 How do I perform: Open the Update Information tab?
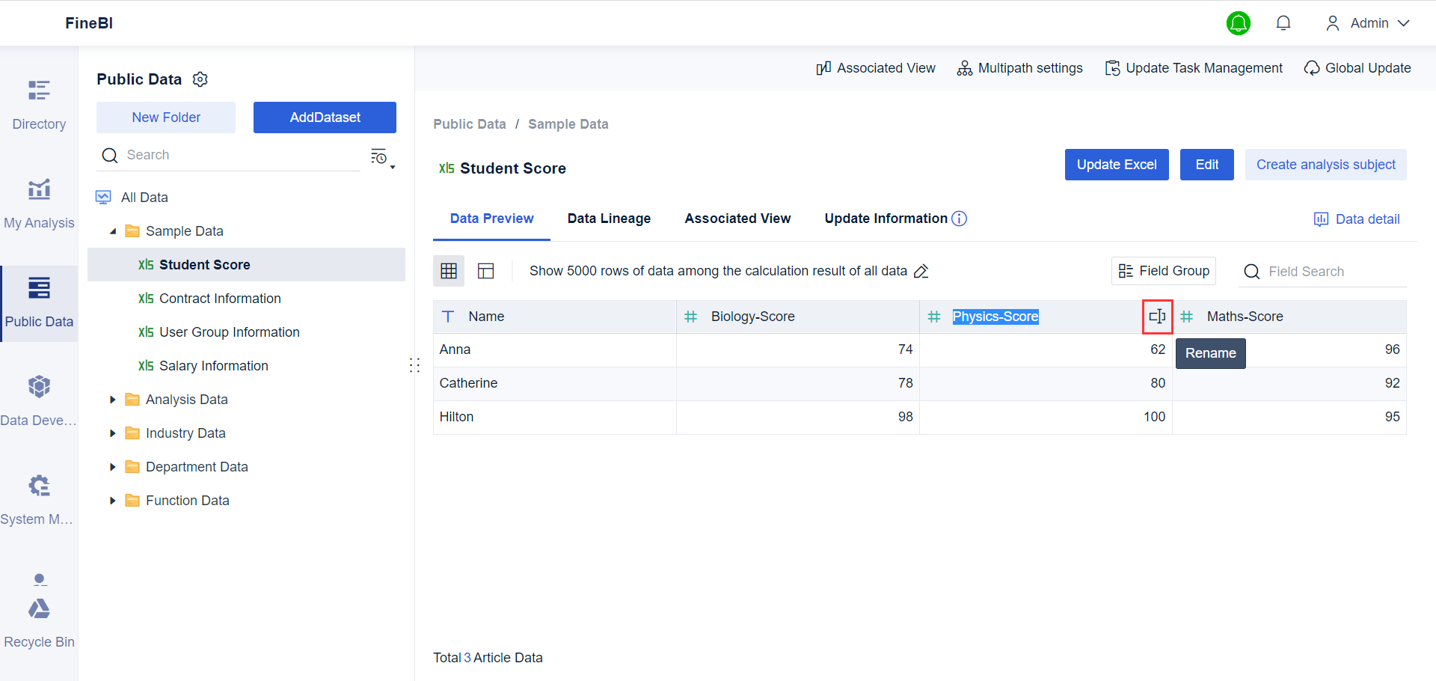886,218
